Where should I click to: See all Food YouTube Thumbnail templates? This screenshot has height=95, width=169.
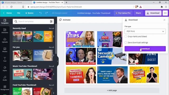coord(51,85)
